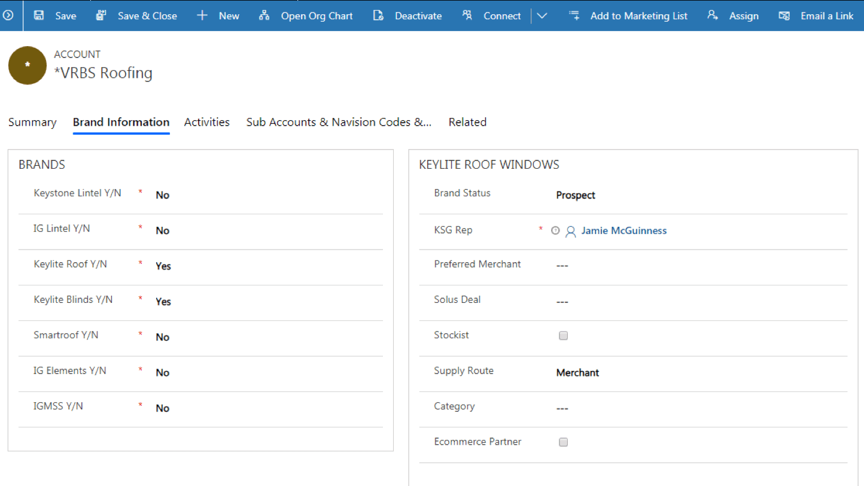Click the plus icon beside New
864x486 pixels.
point(202,16)
